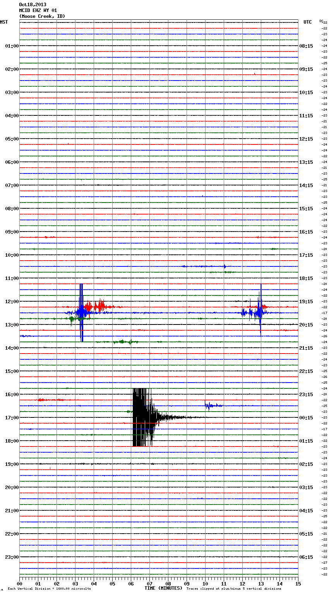Click minute 06 on the bottom axis
The width and height of the screenshot is (329, 594).
coord(131,583)
